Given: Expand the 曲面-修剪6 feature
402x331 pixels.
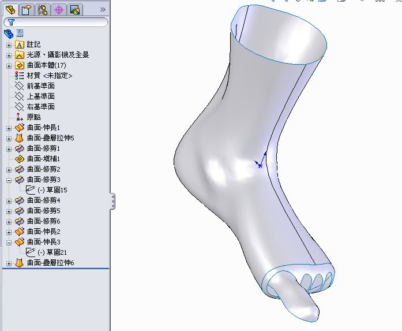Looking at the screenshot, I should 9,222.
